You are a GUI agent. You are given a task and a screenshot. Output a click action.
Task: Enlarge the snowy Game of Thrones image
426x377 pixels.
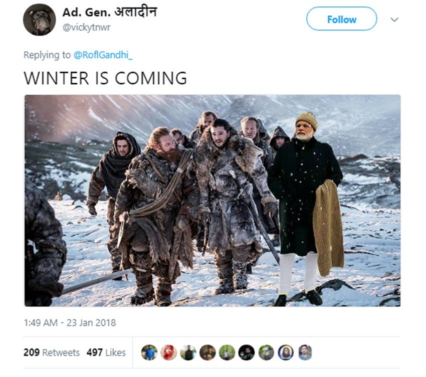pos(212,201)
